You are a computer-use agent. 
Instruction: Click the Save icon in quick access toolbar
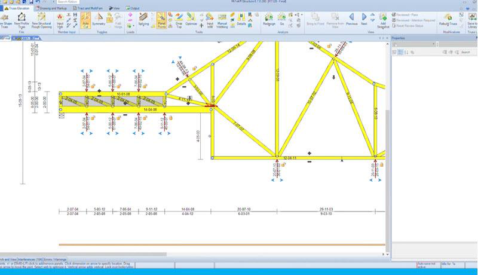click(x=31, y=2)
